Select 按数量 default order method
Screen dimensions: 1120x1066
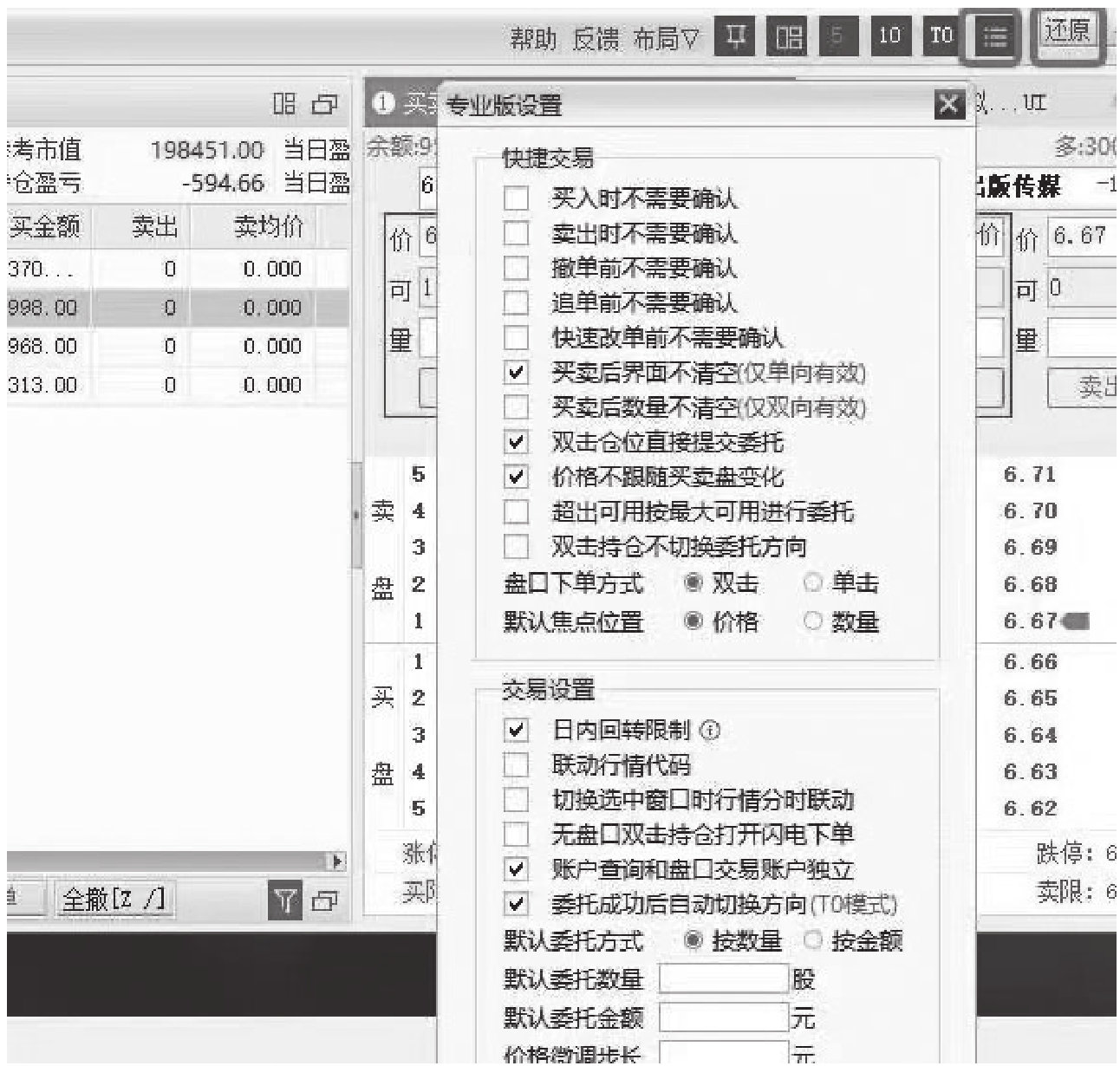693,939
